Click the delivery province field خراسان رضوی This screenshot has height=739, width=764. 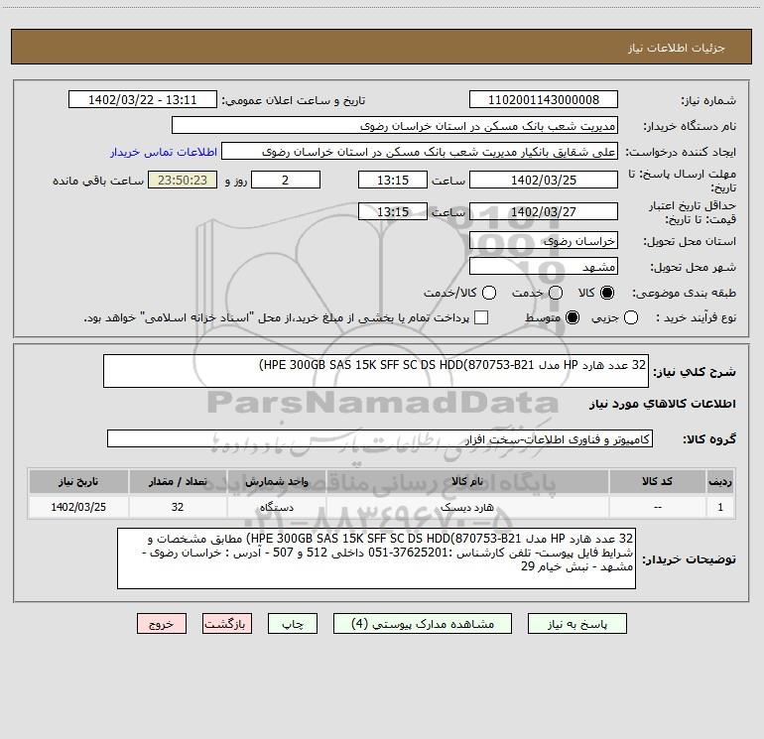pos(544,241)
